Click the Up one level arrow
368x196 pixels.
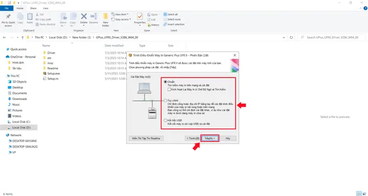22,37
